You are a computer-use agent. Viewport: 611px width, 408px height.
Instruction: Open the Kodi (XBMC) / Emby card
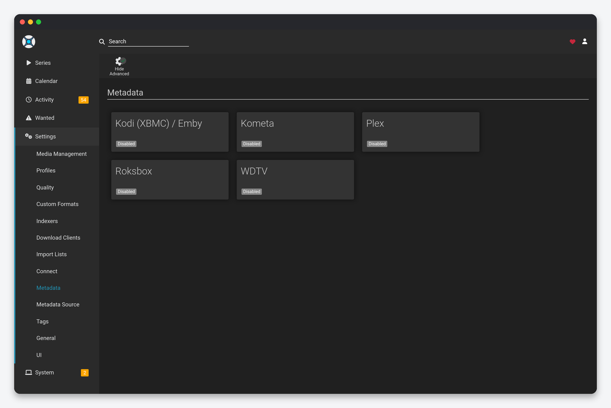170,132
